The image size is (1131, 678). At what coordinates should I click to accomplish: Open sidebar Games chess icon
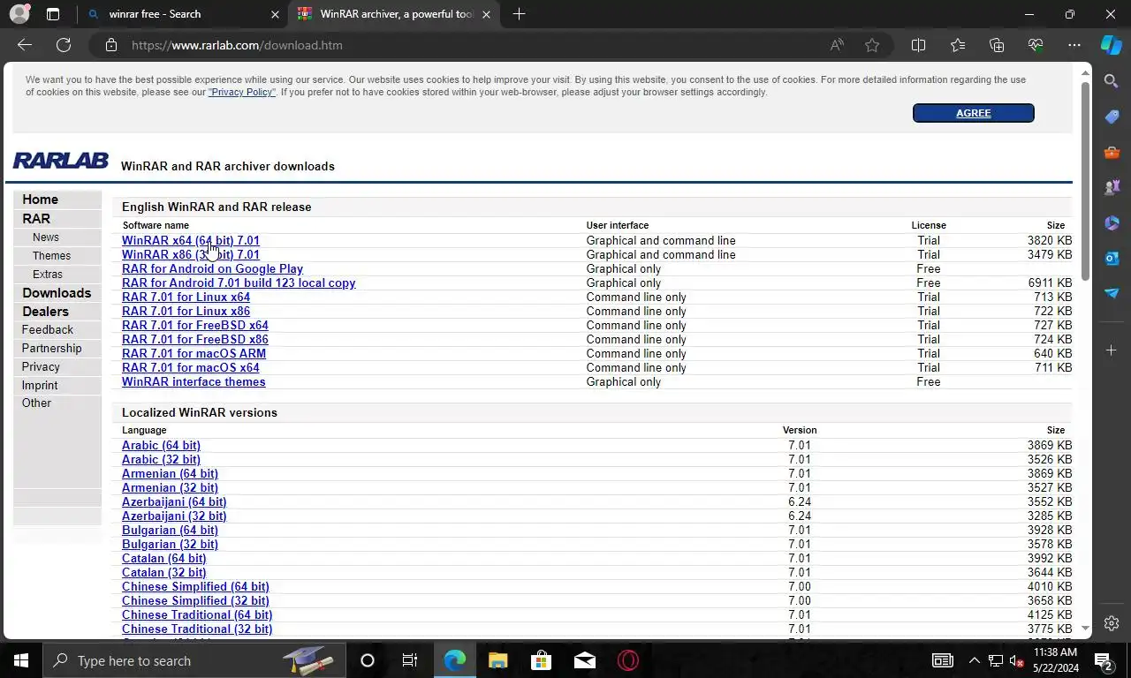click(x=1112, y=187)
